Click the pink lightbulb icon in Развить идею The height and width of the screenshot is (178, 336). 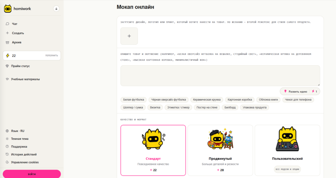pos(285,91)
